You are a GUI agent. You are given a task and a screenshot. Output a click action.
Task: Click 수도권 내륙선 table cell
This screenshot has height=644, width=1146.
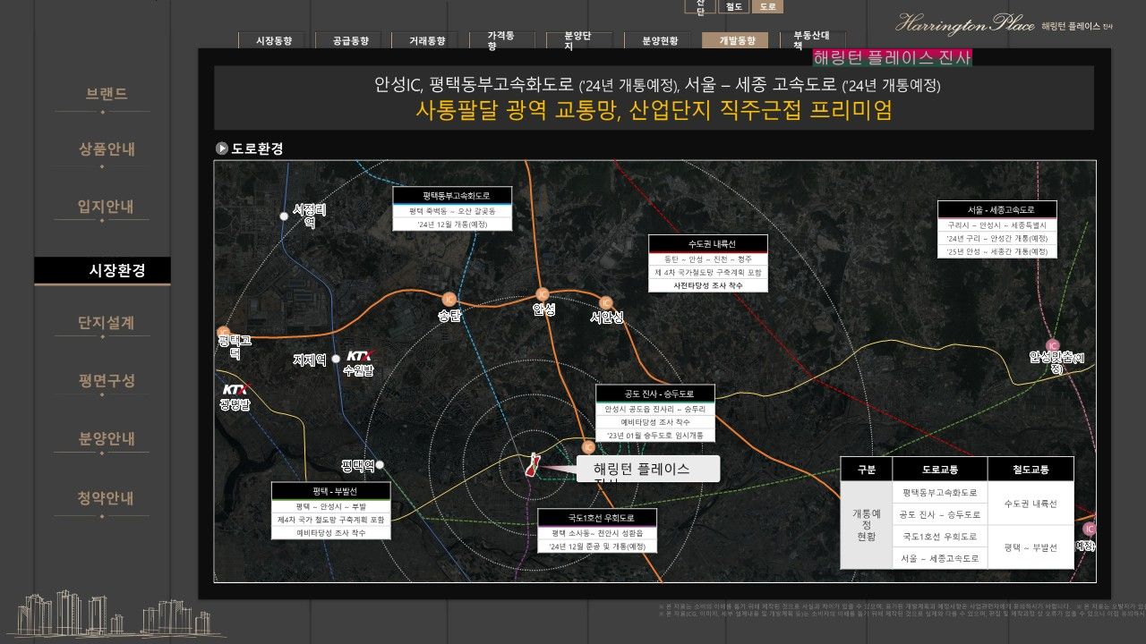point(1031,504)
